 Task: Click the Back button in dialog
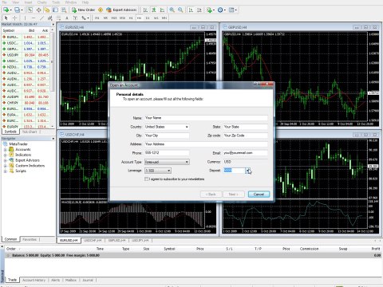point(211,195)
